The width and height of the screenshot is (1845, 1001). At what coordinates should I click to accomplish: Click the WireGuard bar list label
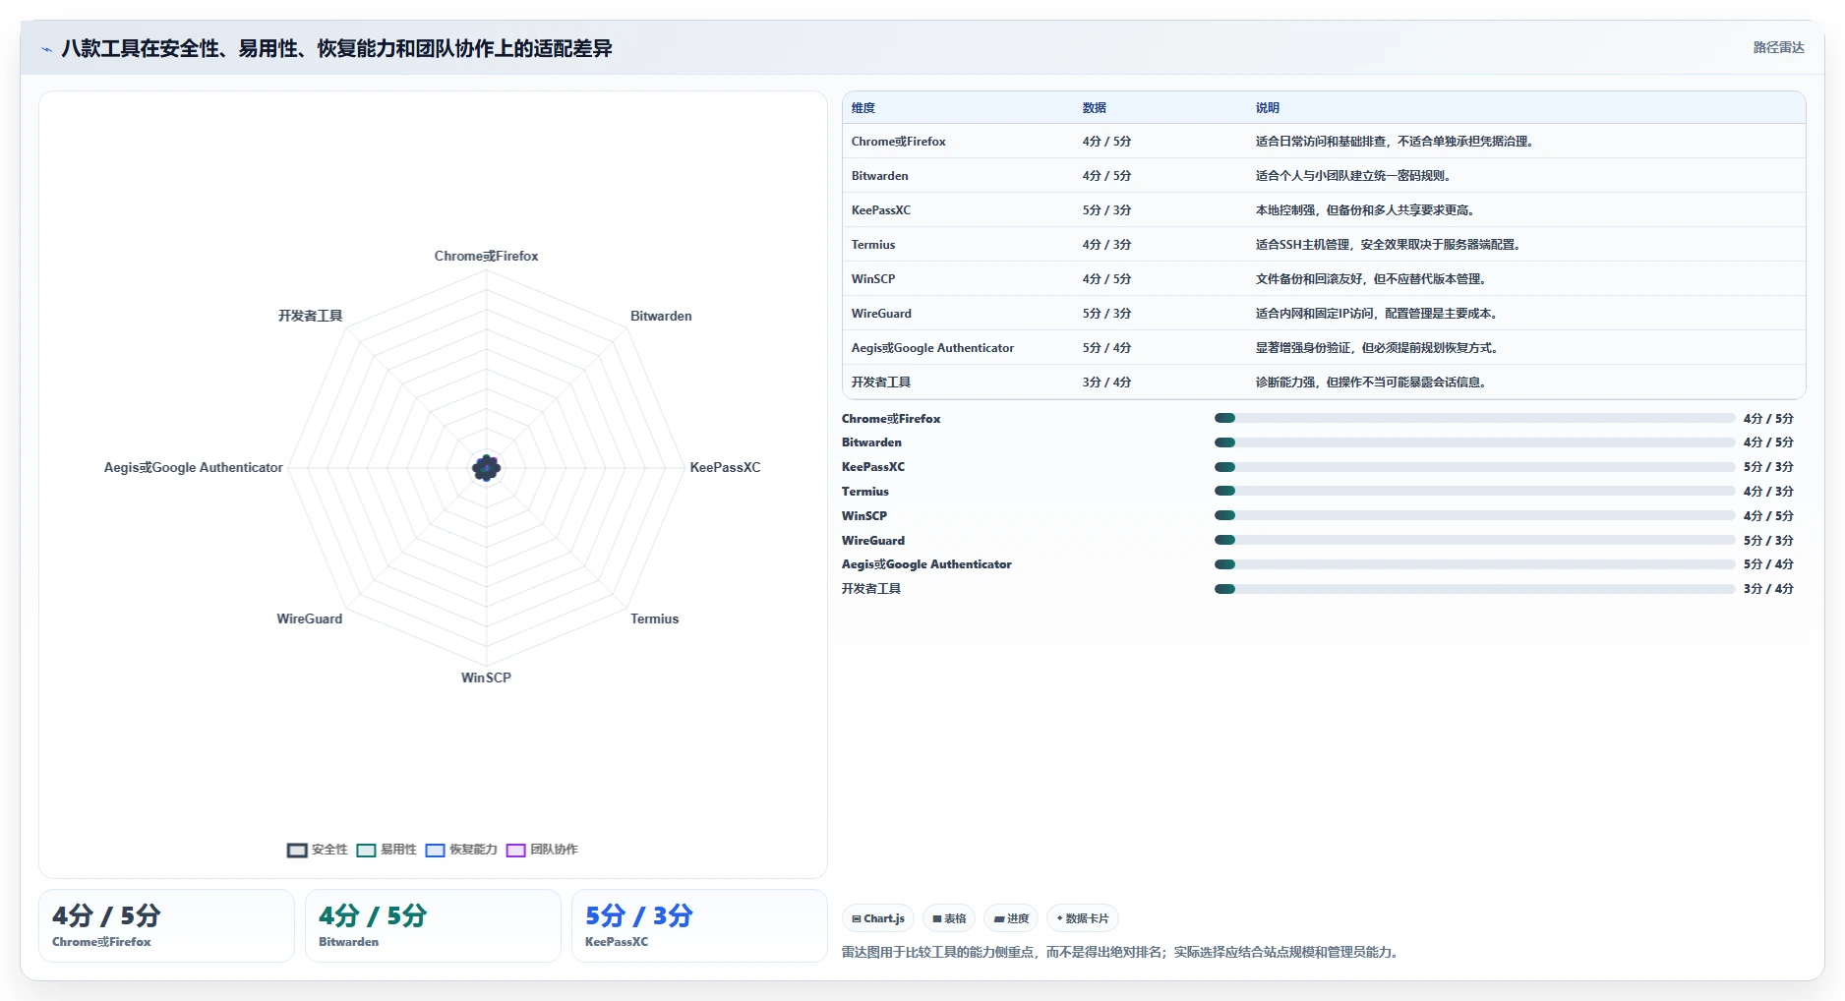873,541
